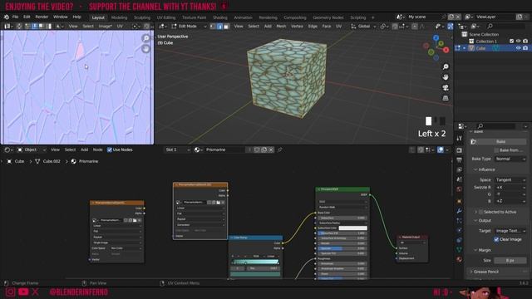532x299 pixels.
Task: Open the Node menu in node editor header
Action: (x=98, y=149)
